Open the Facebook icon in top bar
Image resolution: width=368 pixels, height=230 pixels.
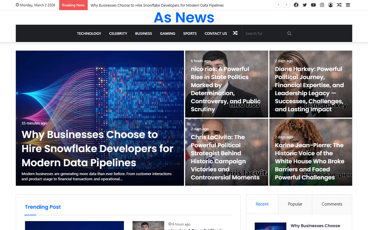[x=296, y=5]
